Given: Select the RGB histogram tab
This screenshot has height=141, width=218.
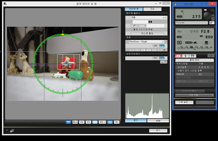Looking at the screenshot, I should tap(158, 121).
